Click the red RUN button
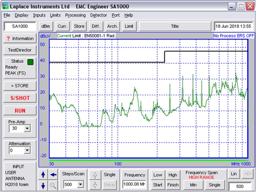The width and height of the screenshot is (256, 192). pyautogui.click(x=20, y=111)
